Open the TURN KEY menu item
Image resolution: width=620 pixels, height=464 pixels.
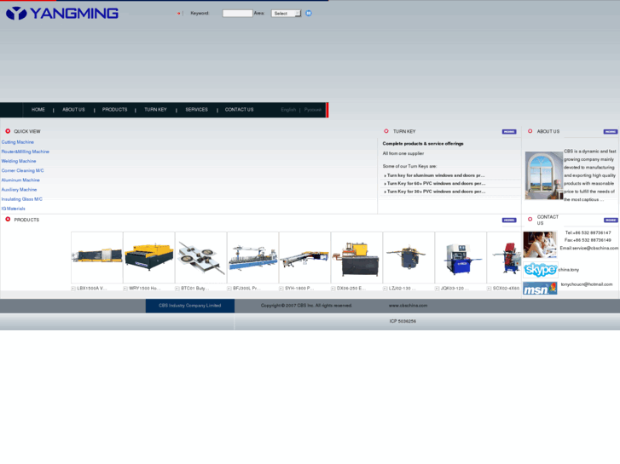pos(155,109)
